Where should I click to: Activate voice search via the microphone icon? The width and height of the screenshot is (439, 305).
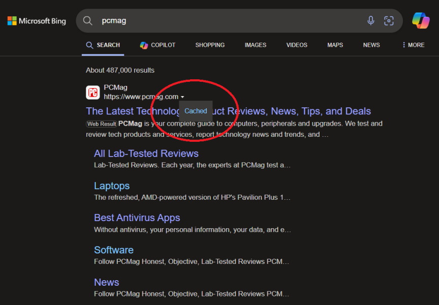click(371, 20)
